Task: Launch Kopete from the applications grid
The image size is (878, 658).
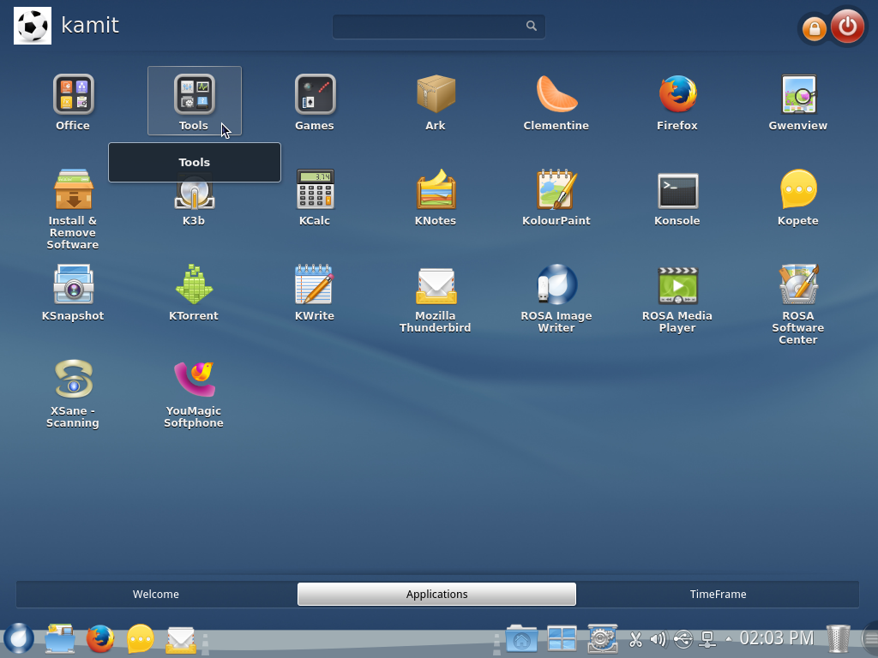Action: (x=798, y=197)
